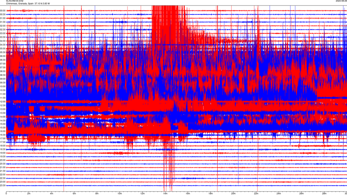Select the 10:00 trace time label

[x=3, y=86]
